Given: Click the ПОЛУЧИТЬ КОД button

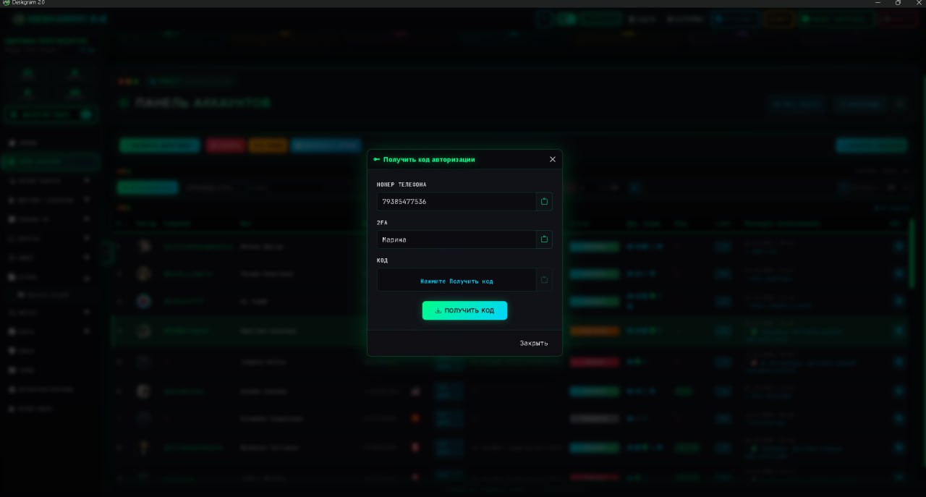Looking at the screenshot, I should click(464, 310).
